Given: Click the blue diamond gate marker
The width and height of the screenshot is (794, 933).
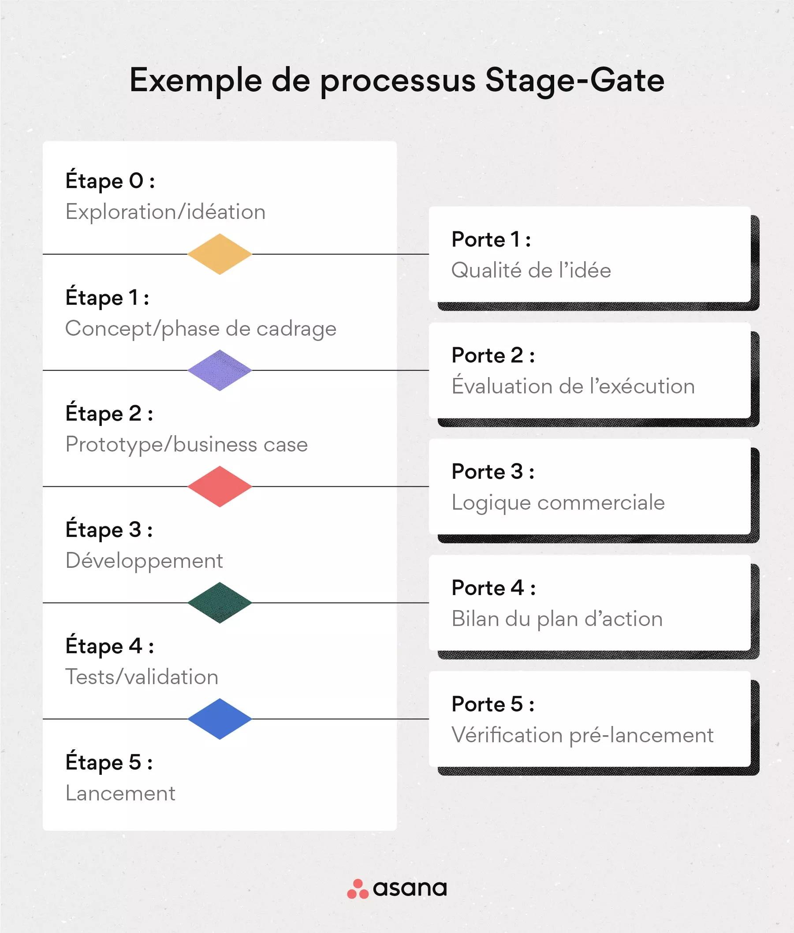Looking at the screenshot, I should point(219,718).
